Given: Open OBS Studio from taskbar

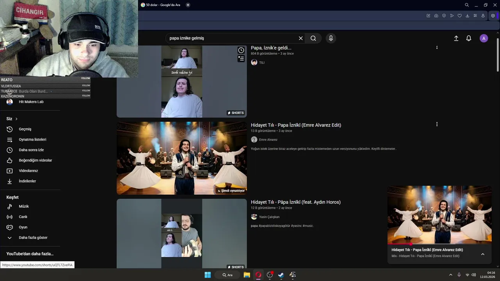Looking at the screenshot, I should [270, 275].
